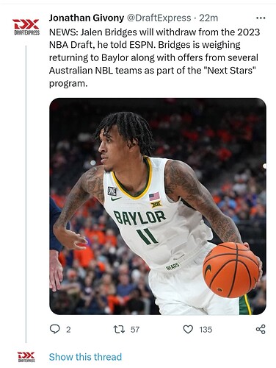Share the tweet via the share icon
This screenshot has height=368, width=276.
(x=261, y=329)
